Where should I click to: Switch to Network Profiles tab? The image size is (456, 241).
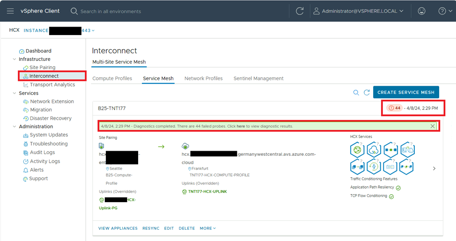(204, 79)
